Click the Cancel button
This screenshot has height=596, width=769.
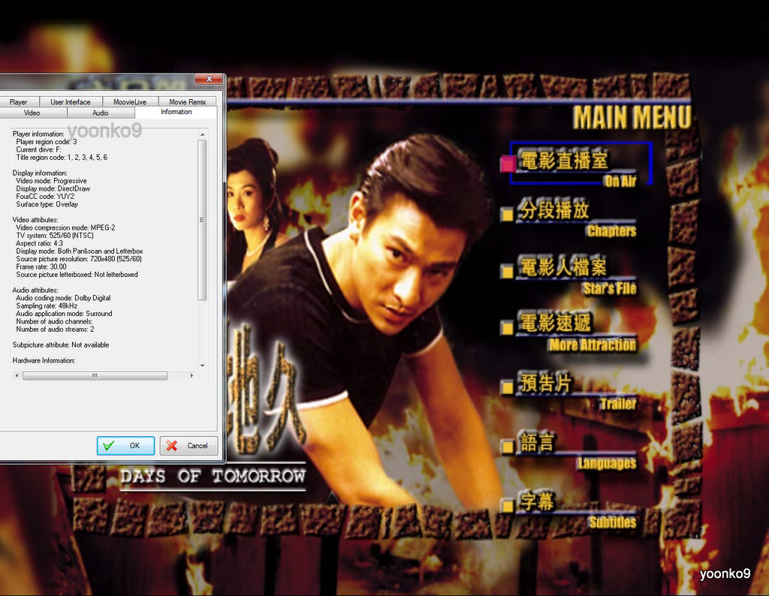[188, 446]
